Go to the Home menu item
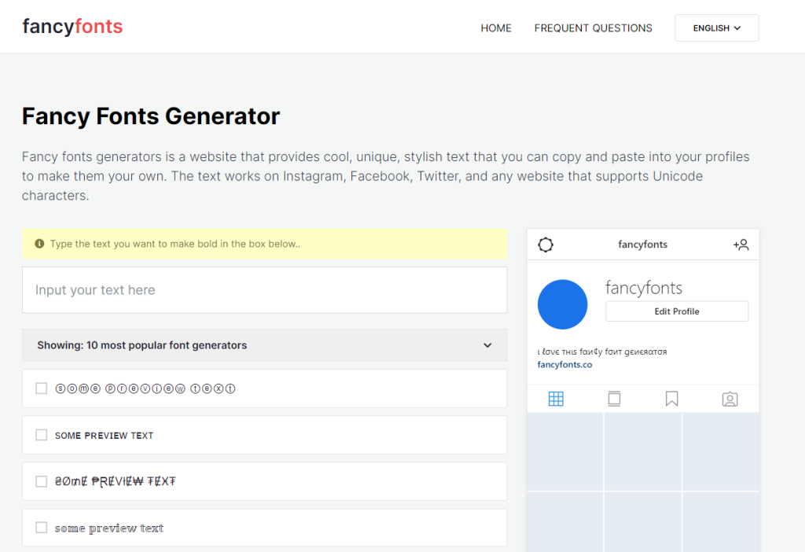Viewport: 805px width, 552px height. click(496, 28)
